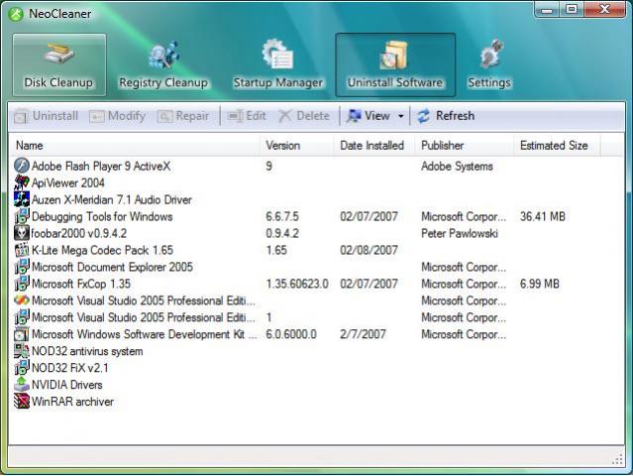Select Debugging Tools for Windows entry
This screenshot has height=476, width=633.
pyautogui.click(x=102, y=216)
